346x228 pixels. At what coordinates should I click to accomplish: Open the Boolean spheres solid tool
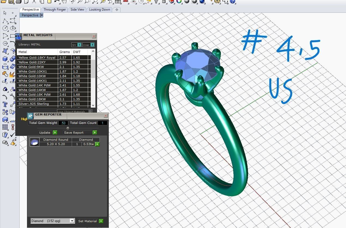[x=13, y=59]
